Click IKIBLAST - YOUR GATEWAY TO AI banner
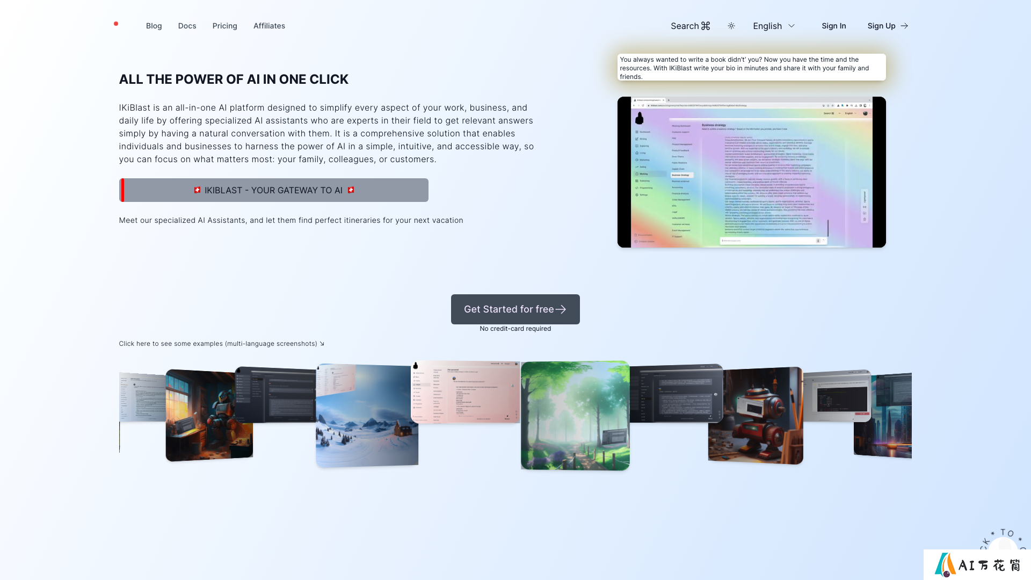 [x=274, y=190]
